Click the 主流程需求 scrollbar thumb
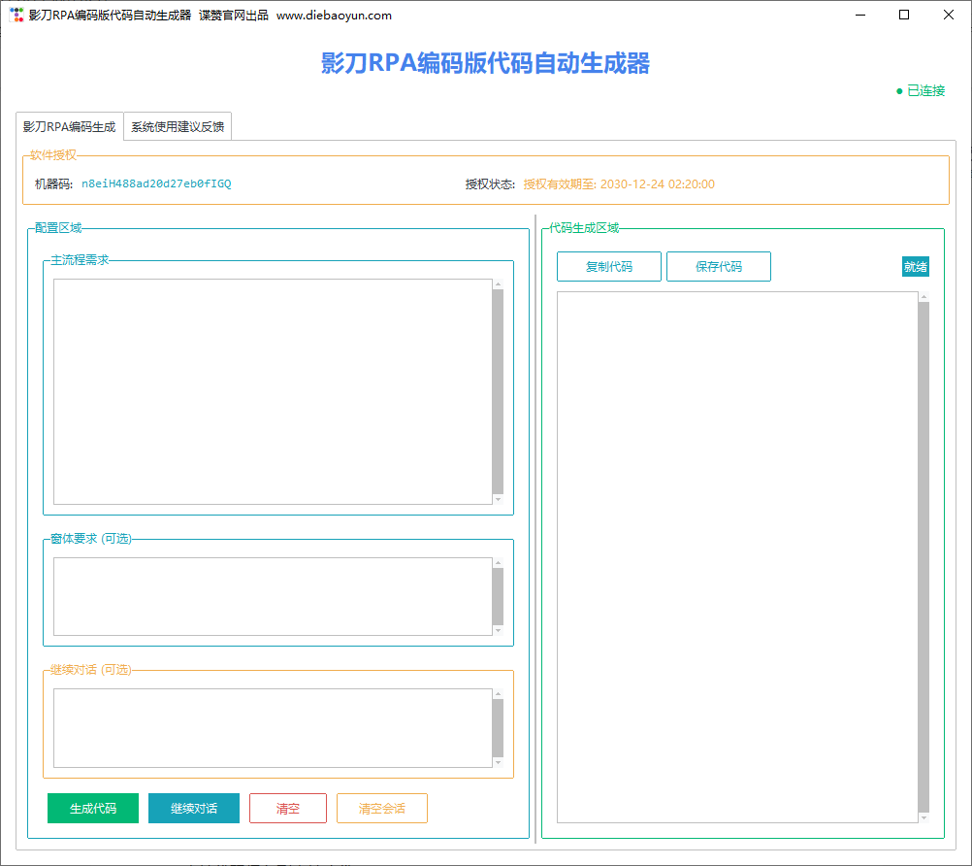 tap(498, 391)
